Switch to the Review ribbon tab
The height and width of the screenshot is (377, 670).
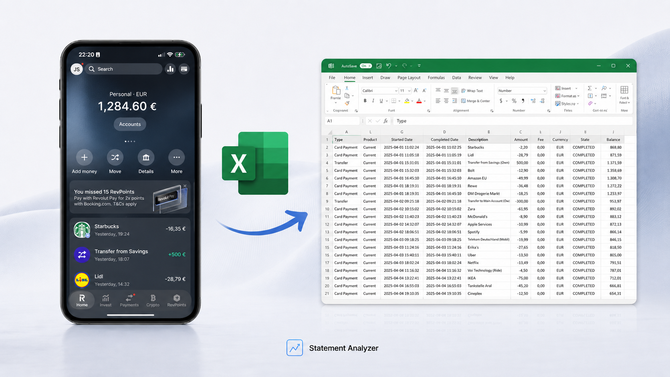click(x=475, y=78)
